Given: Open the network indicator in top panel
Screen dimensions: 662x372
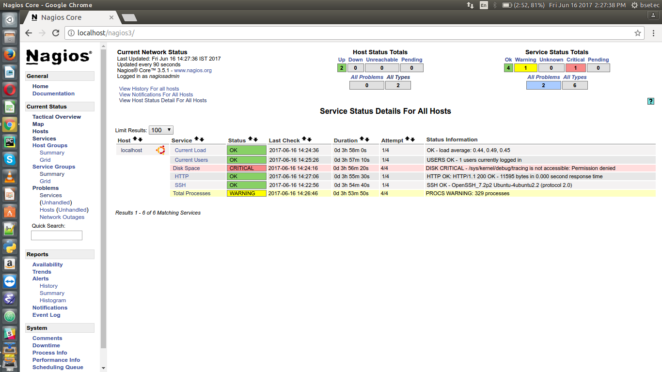Looking at the screenshot, I should 470,5.
